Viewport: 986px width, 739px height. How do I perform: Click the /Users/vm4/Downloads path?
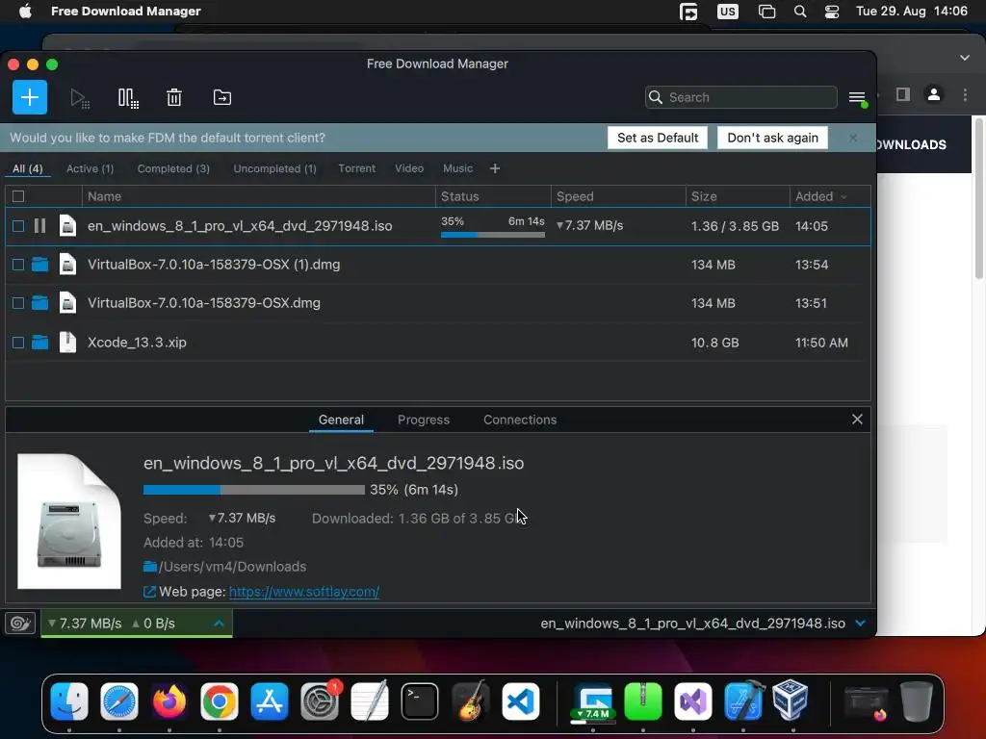click(233, 566)
